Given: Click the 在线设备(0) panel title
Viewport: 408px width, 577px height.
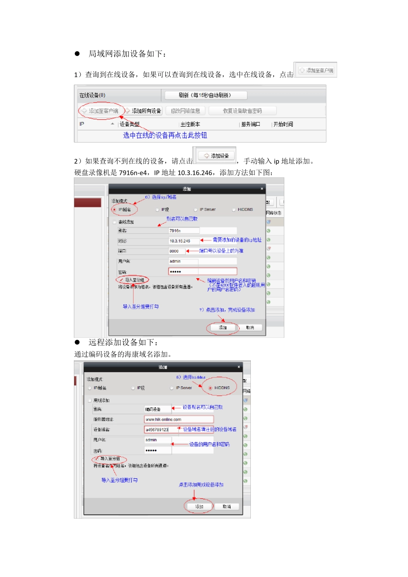Looking at the screenshot, I should click(x=92, y=95).
